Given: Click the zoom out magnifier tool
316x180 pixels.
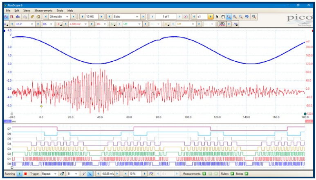Looking at the screenshot, I should click(241, 17).
